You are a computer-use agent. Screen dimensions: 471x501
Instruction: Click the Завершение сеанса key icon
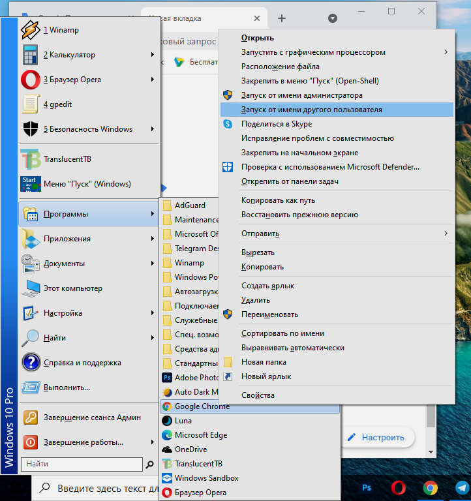click(x=31, y=417)
